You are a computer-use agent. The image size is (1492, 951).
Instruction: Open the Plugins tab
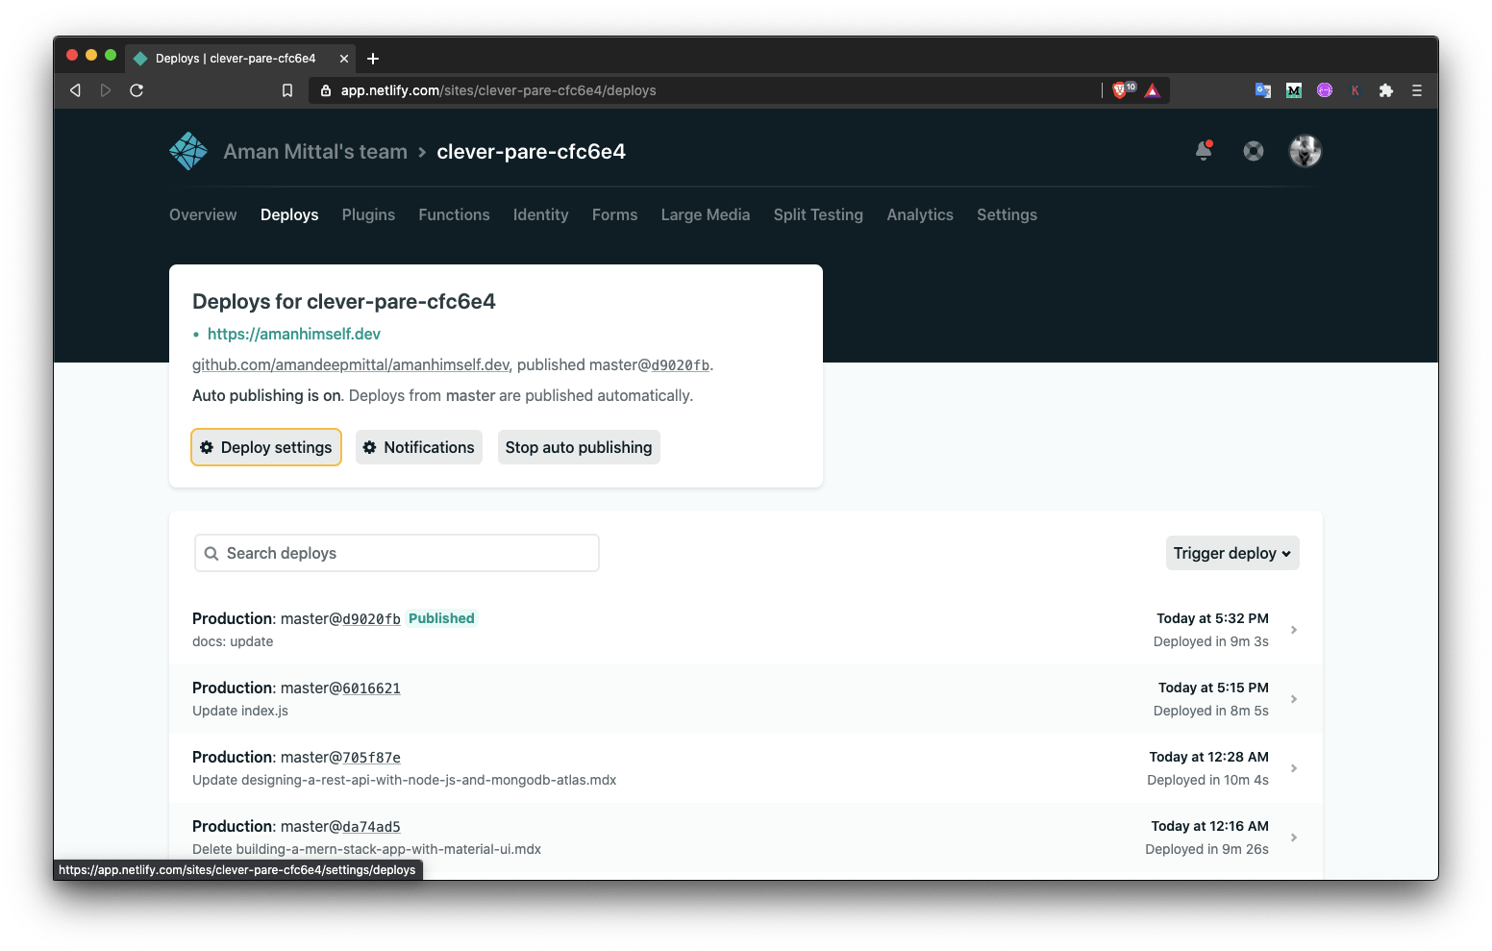[368, 214]
